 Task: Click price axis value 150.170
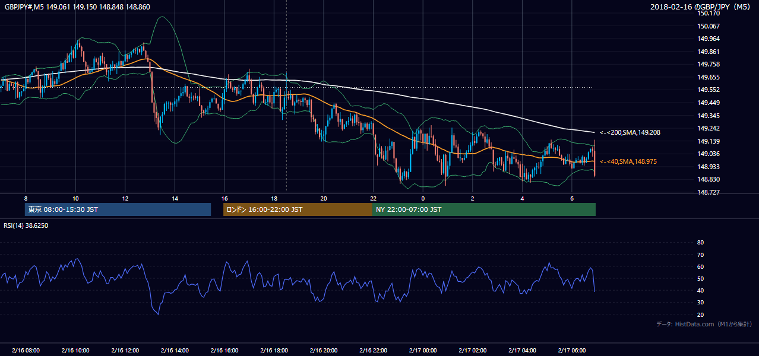coord(709,13)
